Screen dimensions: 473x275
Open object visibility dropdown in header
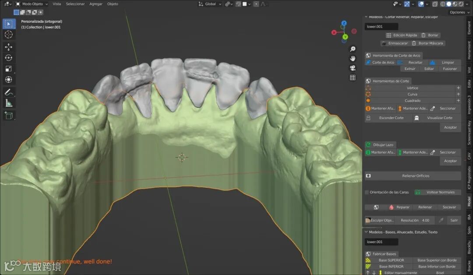point(397,4)
